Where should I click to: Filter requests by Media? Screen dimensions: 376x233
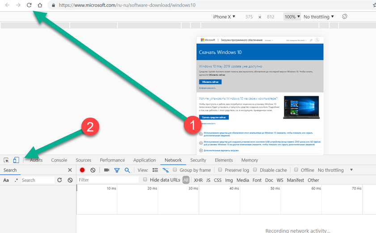(243, 180)
